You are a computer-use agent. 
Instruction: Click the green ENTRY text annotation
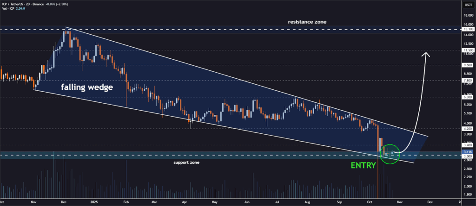pyautogui.click(x=363, y=165)
